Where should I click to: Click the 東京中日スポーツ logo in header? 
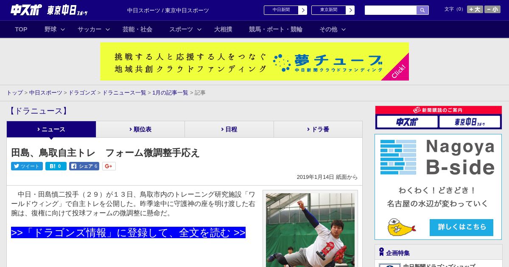point(67,10)
